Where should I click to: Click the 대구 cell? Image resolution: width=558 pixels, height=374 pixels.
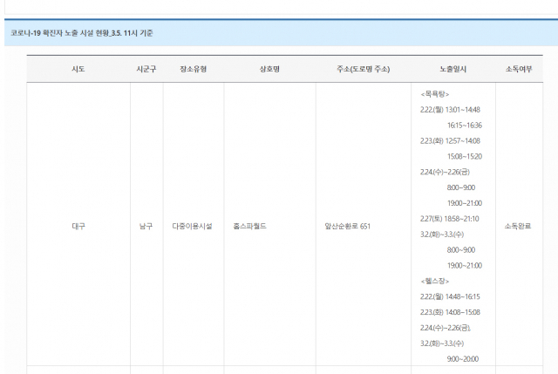tap(78, 226)
